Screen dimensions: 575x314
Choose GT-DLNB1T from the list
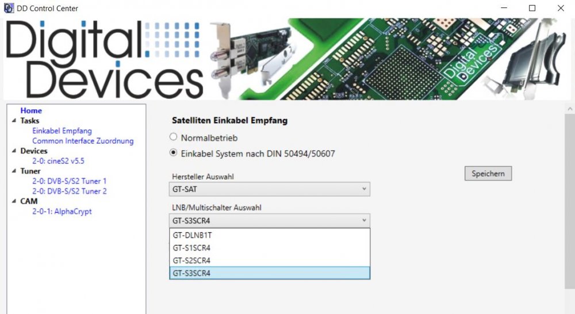click(270, 235)
